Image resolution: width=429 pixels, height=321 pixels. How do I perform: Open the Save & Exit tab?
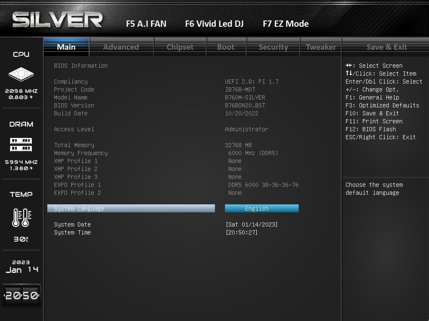click(x=387, y=47)
